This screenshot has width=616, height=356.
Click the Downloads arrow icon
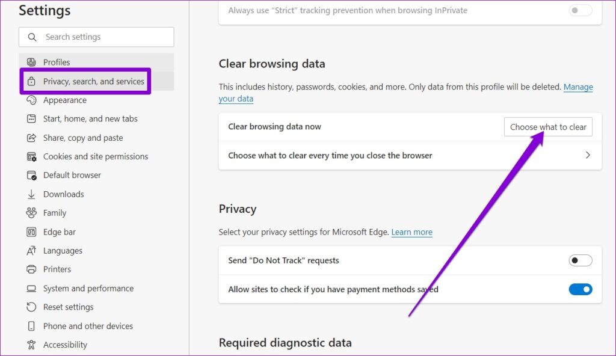coord(31,194)
